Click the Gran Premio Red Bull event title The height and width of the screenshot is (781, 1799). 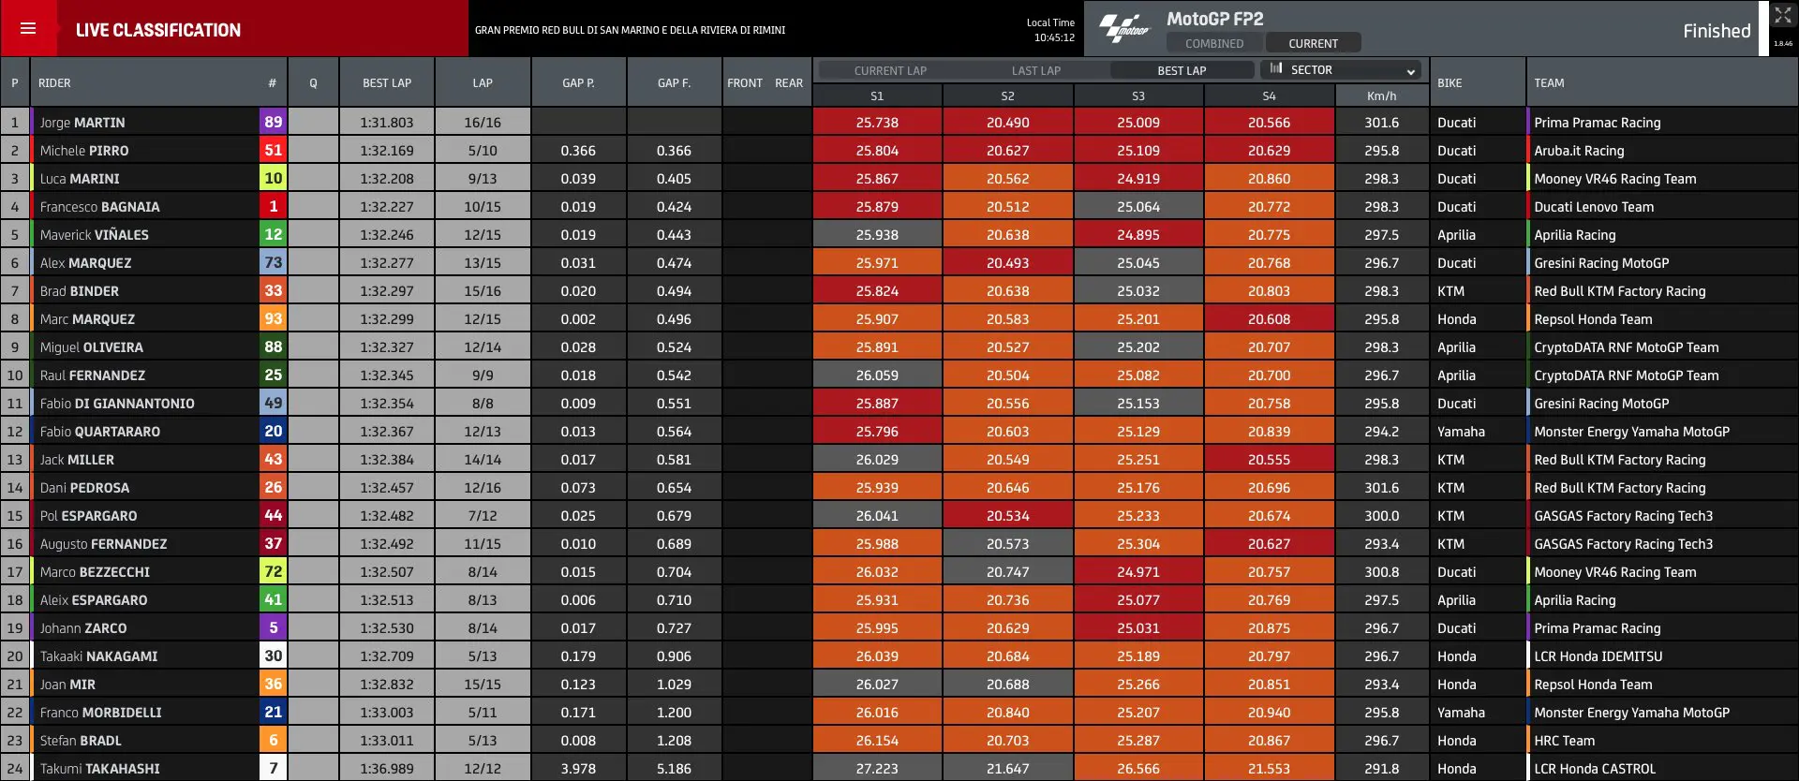pos(630,30)
